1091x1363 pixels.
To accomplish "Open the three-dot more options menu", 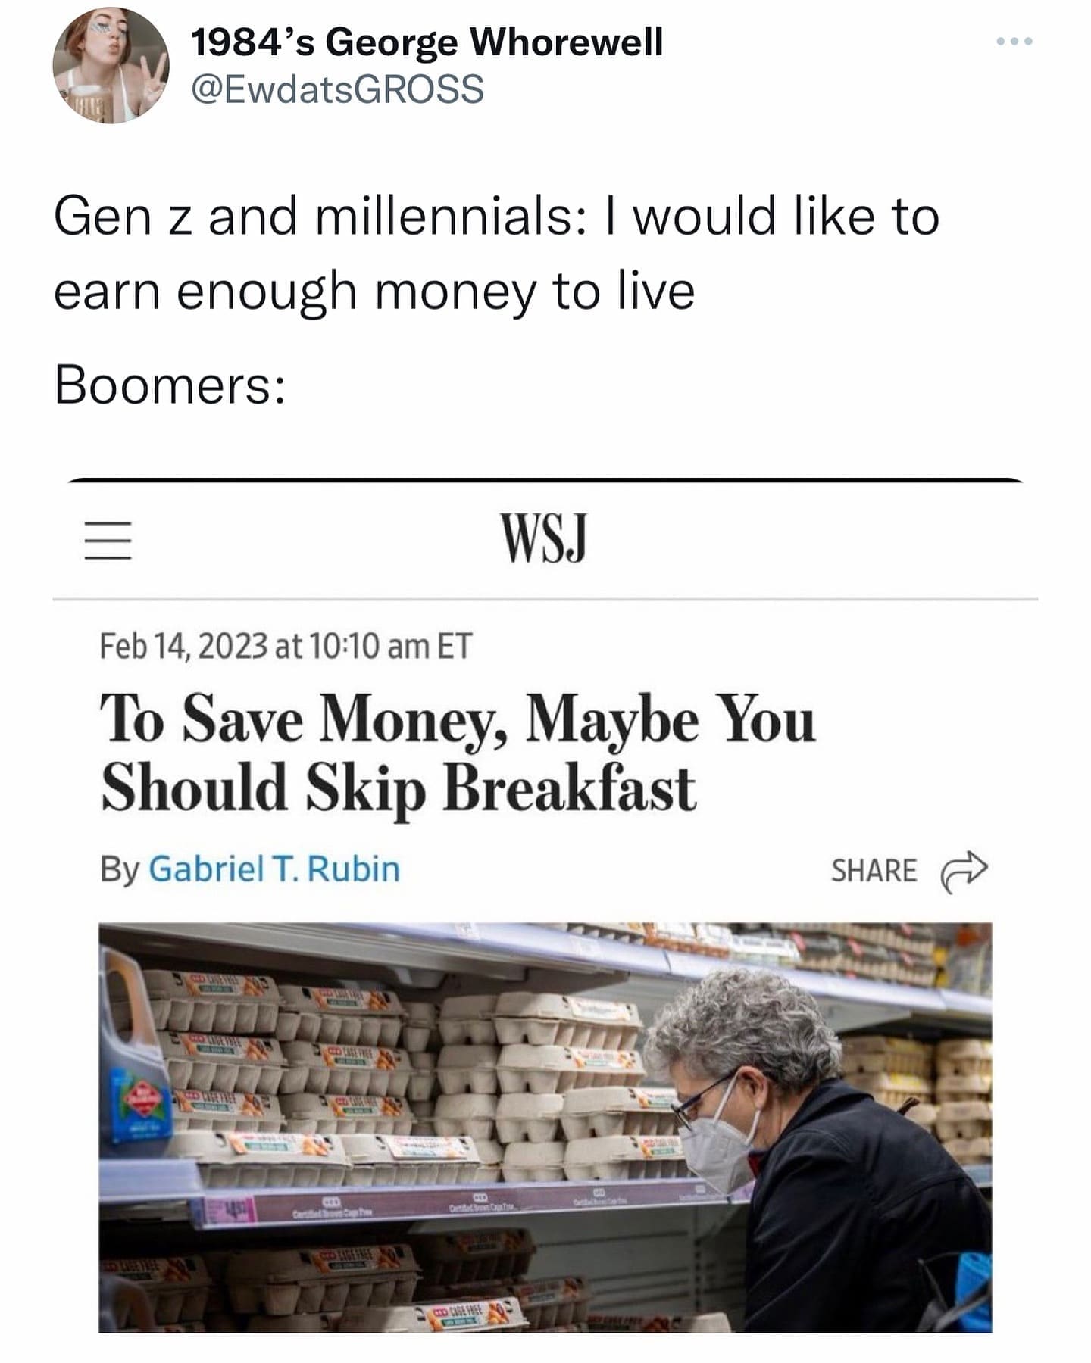I will (x=1014, y=42).
